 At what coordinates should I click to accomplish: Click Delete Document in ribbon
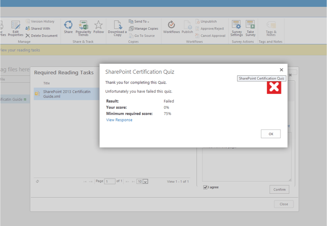pos(41,36)
